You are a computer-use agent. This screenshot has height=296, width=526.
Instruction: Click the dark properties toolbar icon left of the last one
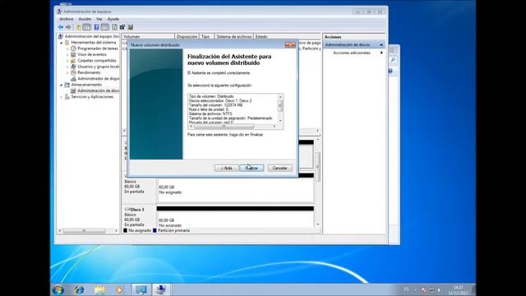(122, 27)
